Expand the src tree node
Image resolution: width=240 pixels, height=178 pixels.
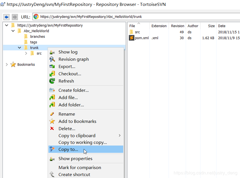(26, 53)
